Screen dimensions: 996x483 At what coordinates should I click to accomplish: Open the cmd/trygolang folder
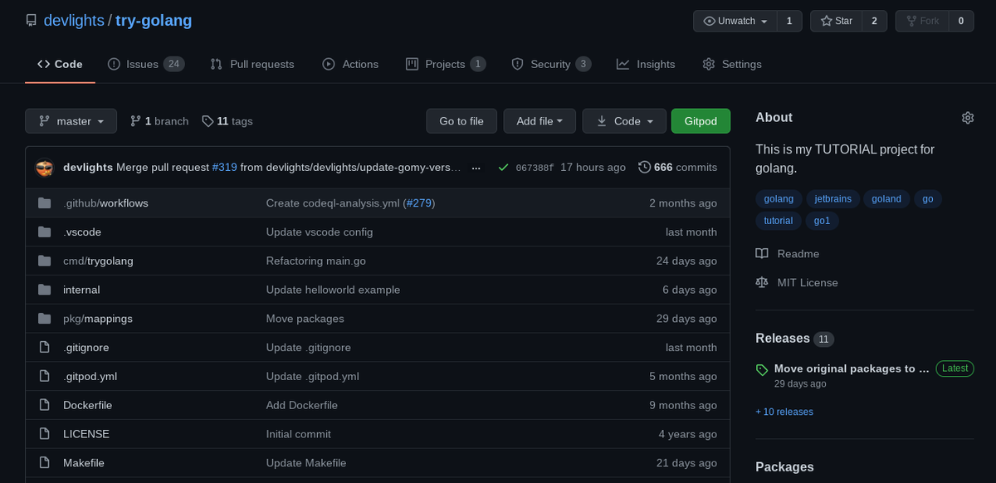point(98,261)
